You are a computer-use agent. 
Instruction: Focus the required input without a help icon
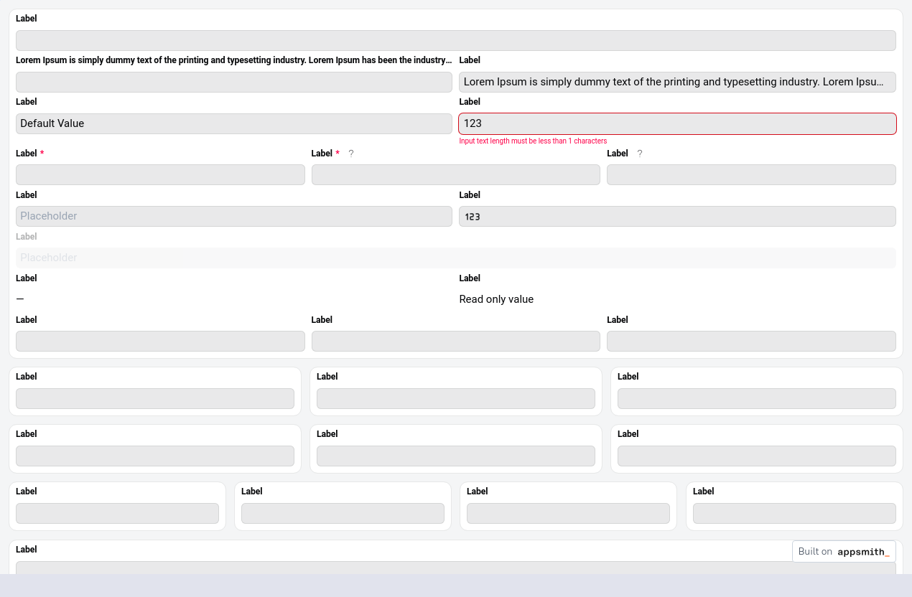tap(160, 174)
